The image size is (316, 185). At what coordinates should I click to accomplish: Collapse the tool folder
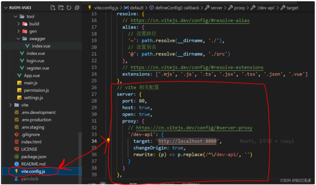[15, 16]
